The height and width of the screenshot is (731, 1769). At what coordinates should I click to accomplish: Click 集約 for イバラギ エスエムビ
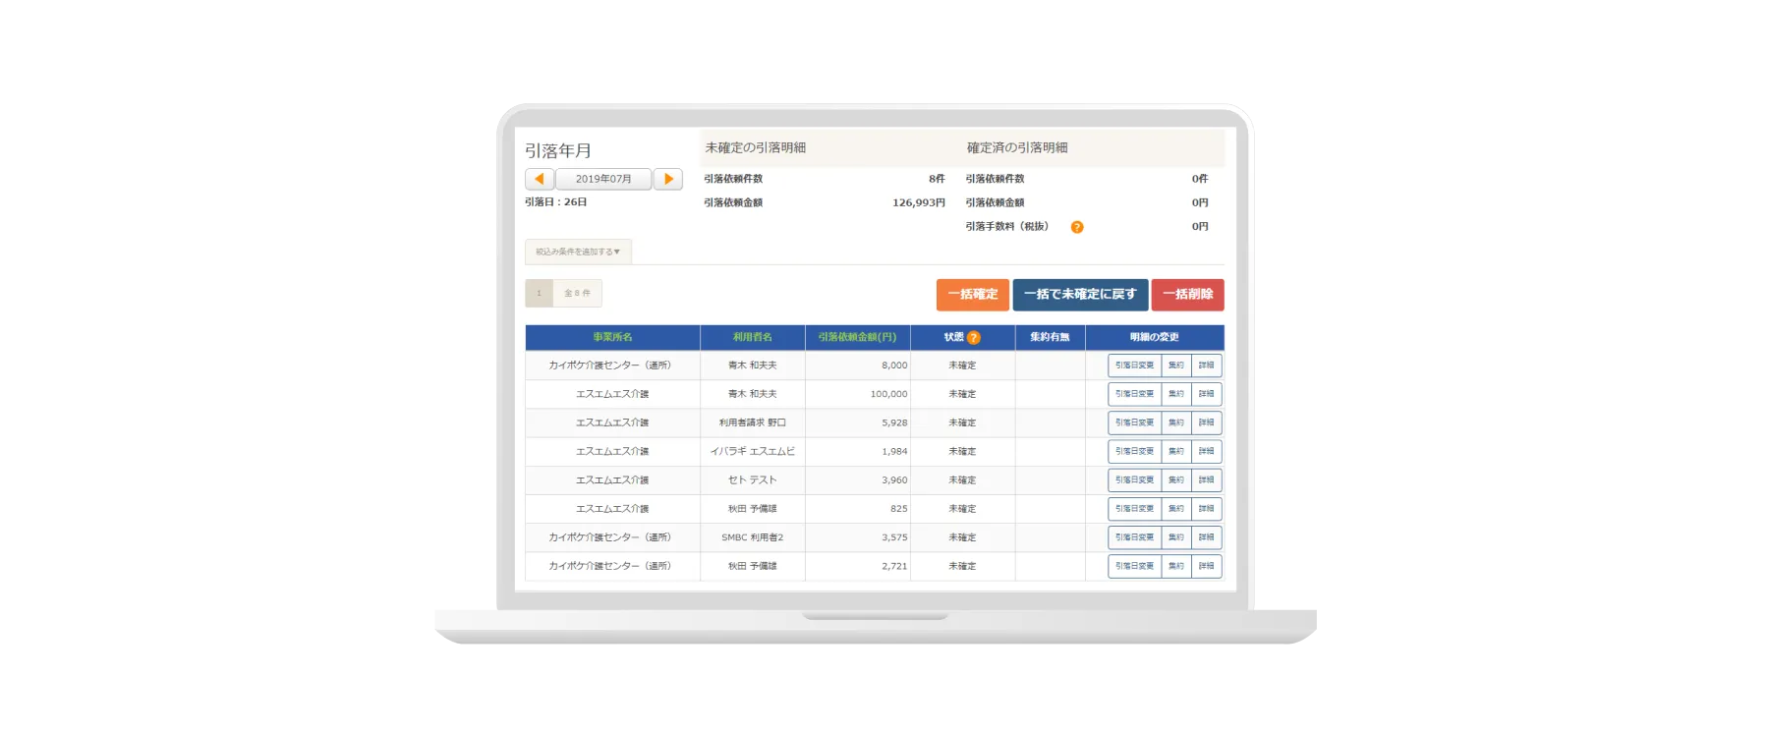click(1175, 451)
